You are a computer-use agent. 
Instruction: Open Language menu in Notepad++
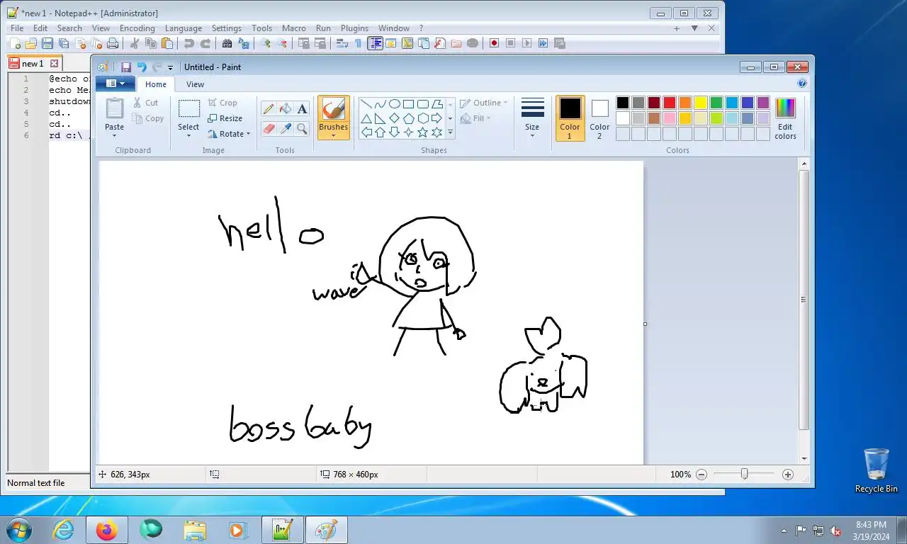pos(184,28)
